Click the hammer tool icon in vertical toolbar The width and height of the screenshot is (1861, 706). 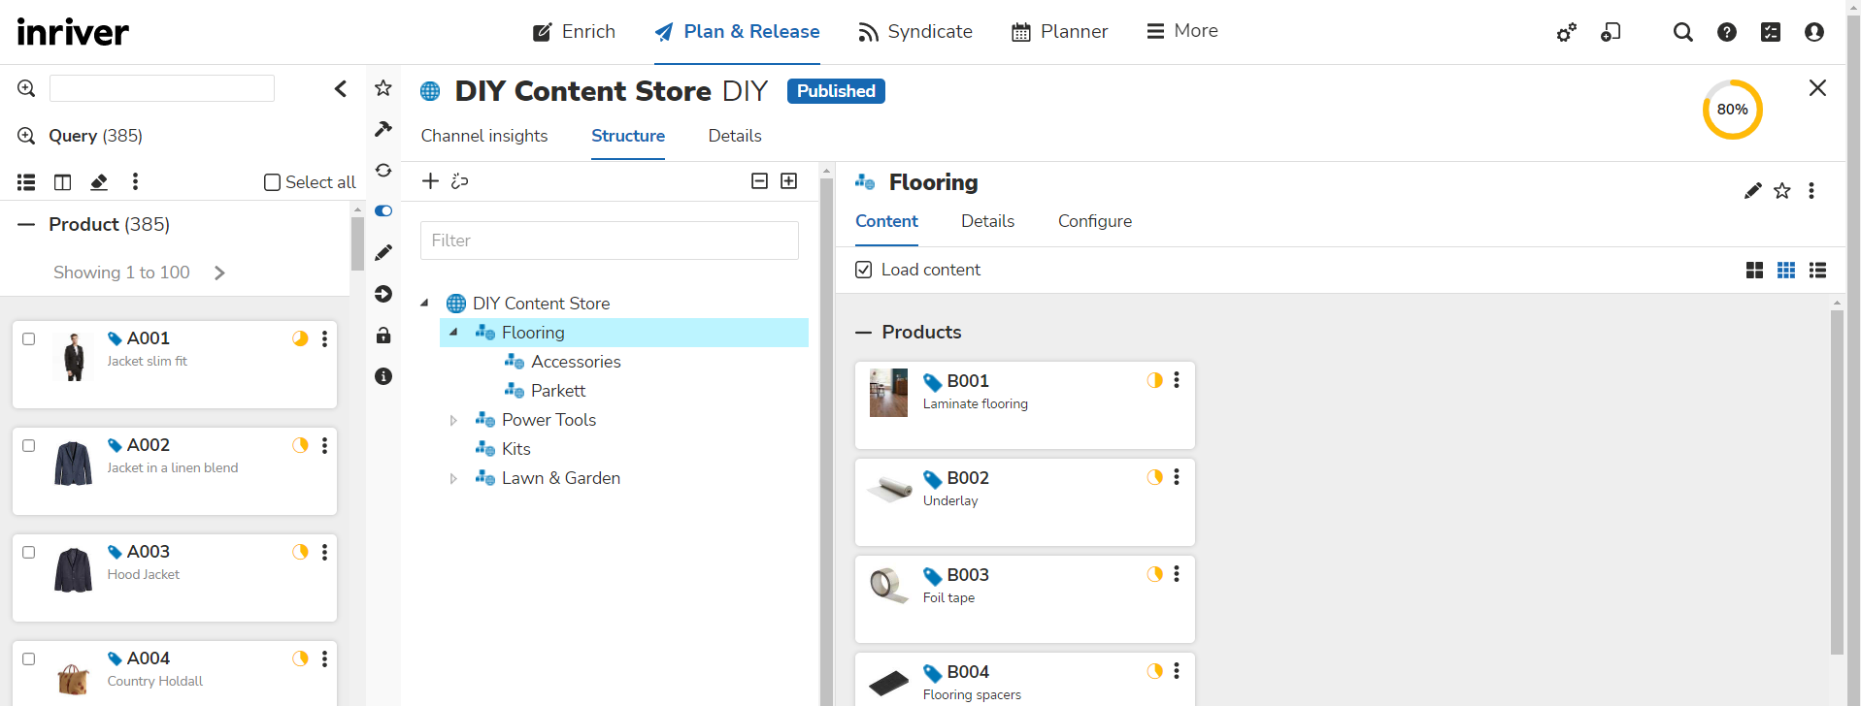pos(383,129)
